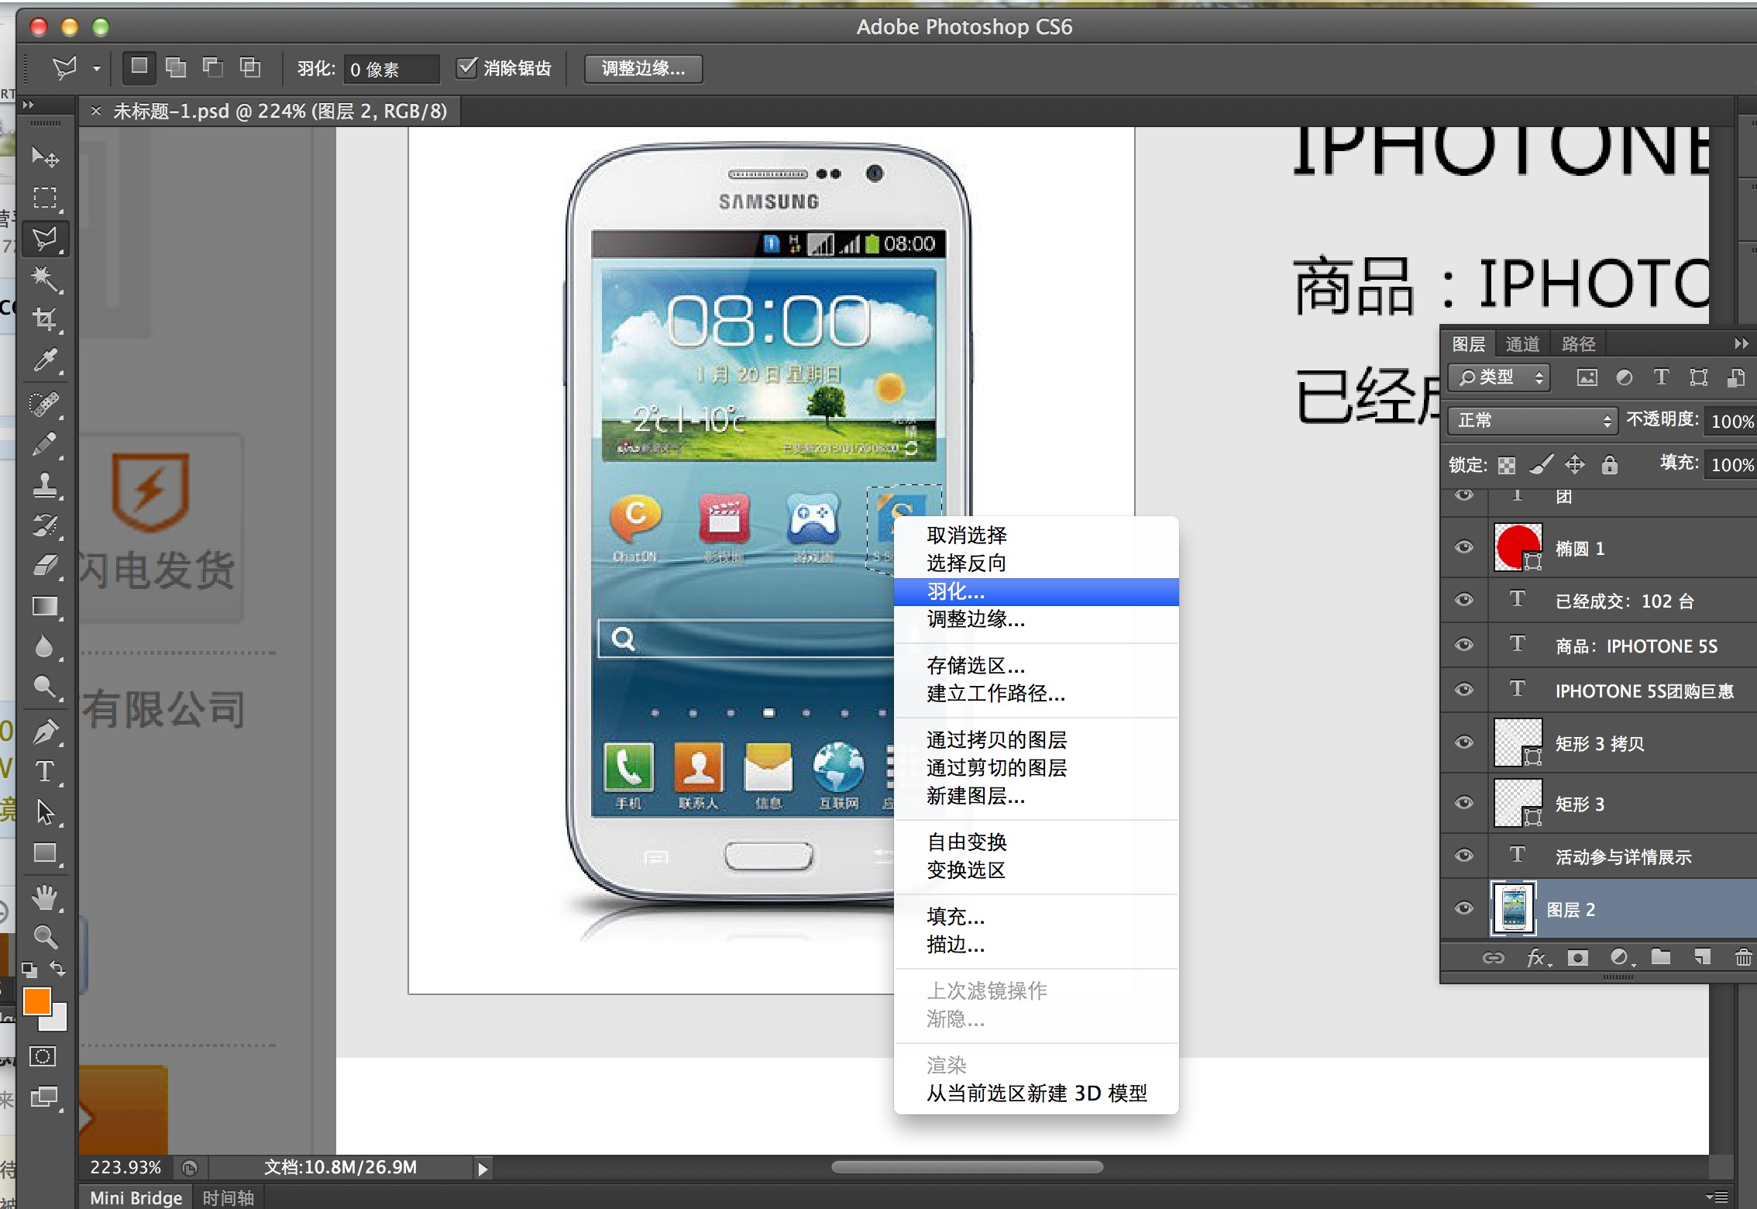Select the Rectangle shape tool

[x=45, y=853]
